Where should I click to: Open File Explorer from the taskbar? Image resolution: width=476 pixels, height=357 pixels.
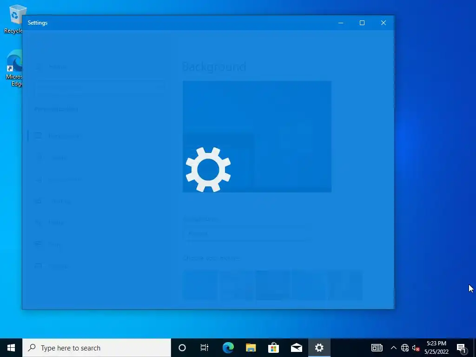click(x=251, y=348)
